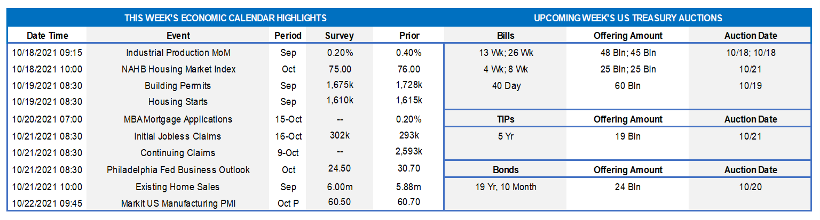Select Philadelphia Fed Business Outlook event
This screenshot has height=220, width=820.
coord(178,170)
